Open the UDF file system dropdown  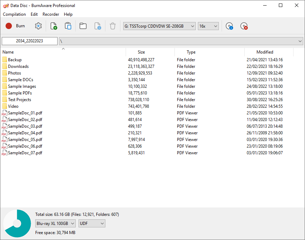click(92, 223)
